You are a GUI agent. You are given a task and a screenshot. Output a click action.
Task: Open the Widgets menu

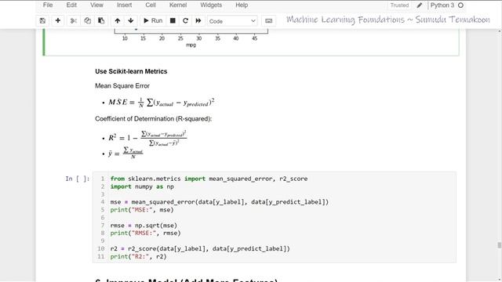[211, 5]
